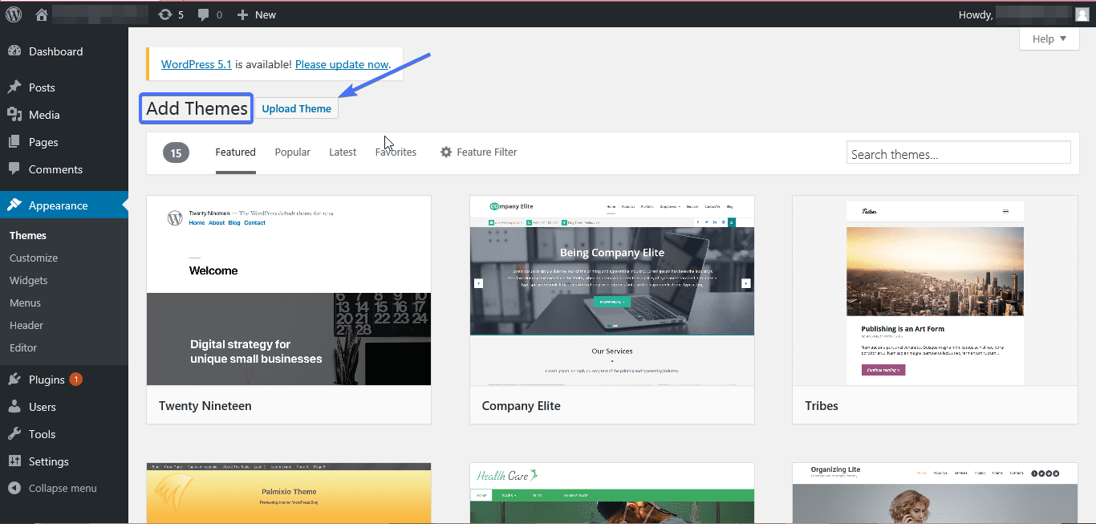Open the Editor submenu item
Viewport: 1096px width, 524px height.
(x=23, y=347)
